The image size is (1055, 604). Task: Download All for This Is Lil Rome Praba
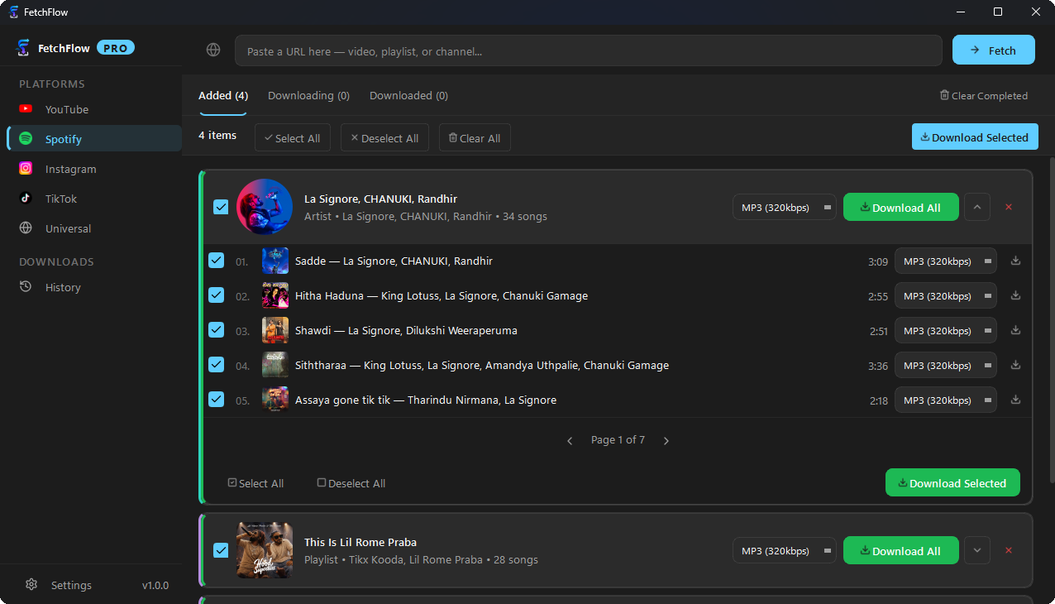(x=901, y=550)
